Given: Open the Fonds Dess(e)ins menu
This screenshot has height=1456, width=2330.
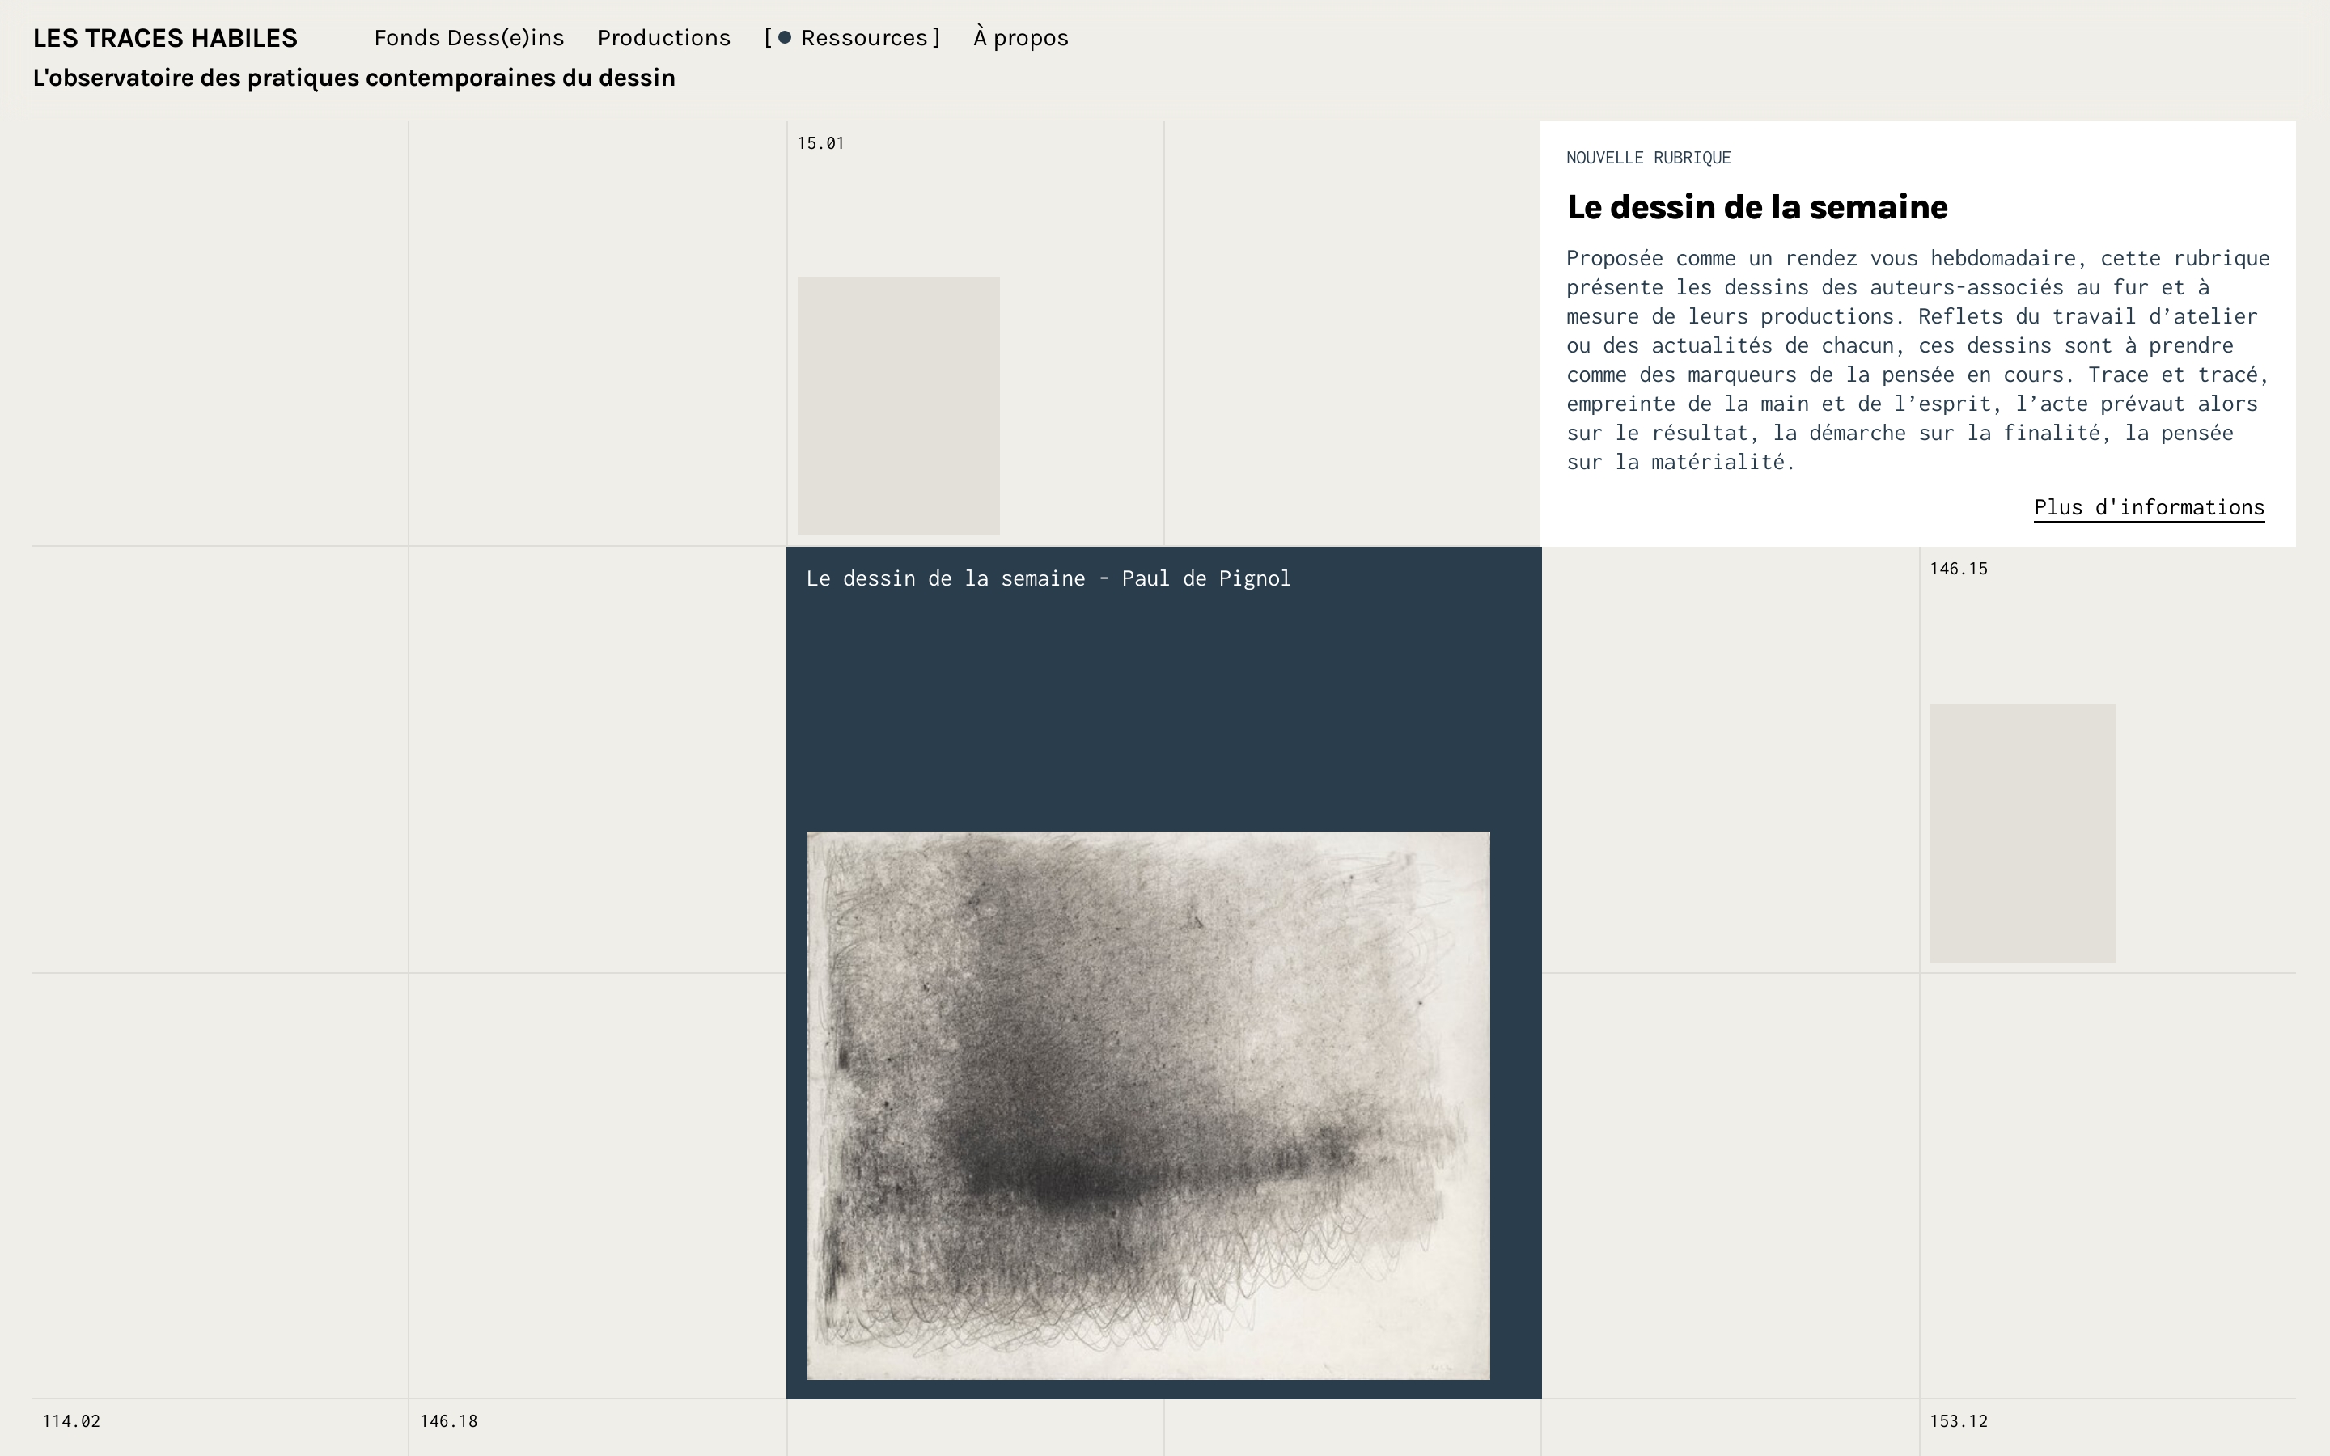Looking at the screenshot, I should click(x=469, y=39).
